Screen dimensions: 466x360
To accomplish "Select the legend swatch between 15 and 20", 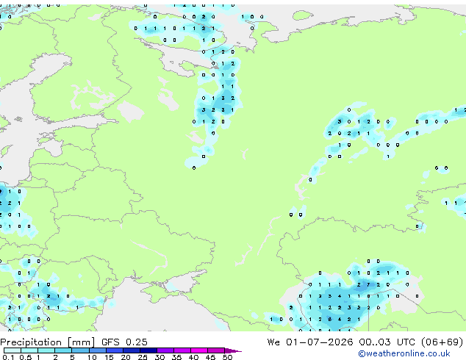I will tap(115, 350).
